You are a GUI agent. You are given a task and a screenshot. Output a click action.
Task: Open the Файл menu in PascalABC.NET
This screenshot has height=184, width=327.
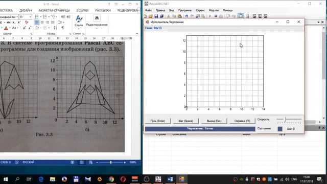pos(148,10)
